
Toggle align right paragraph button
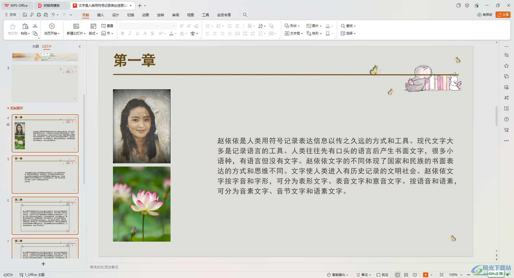click(222, 33)
